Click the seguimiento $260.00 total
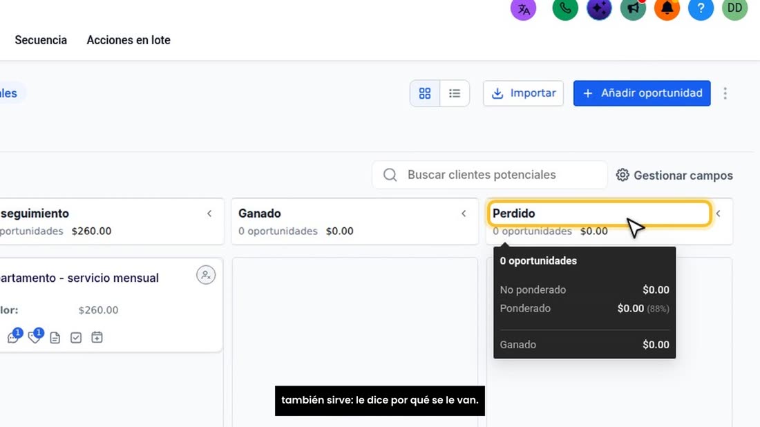This screenshot has width=760, height=427. pyautogui.click(x=92, y=231)
